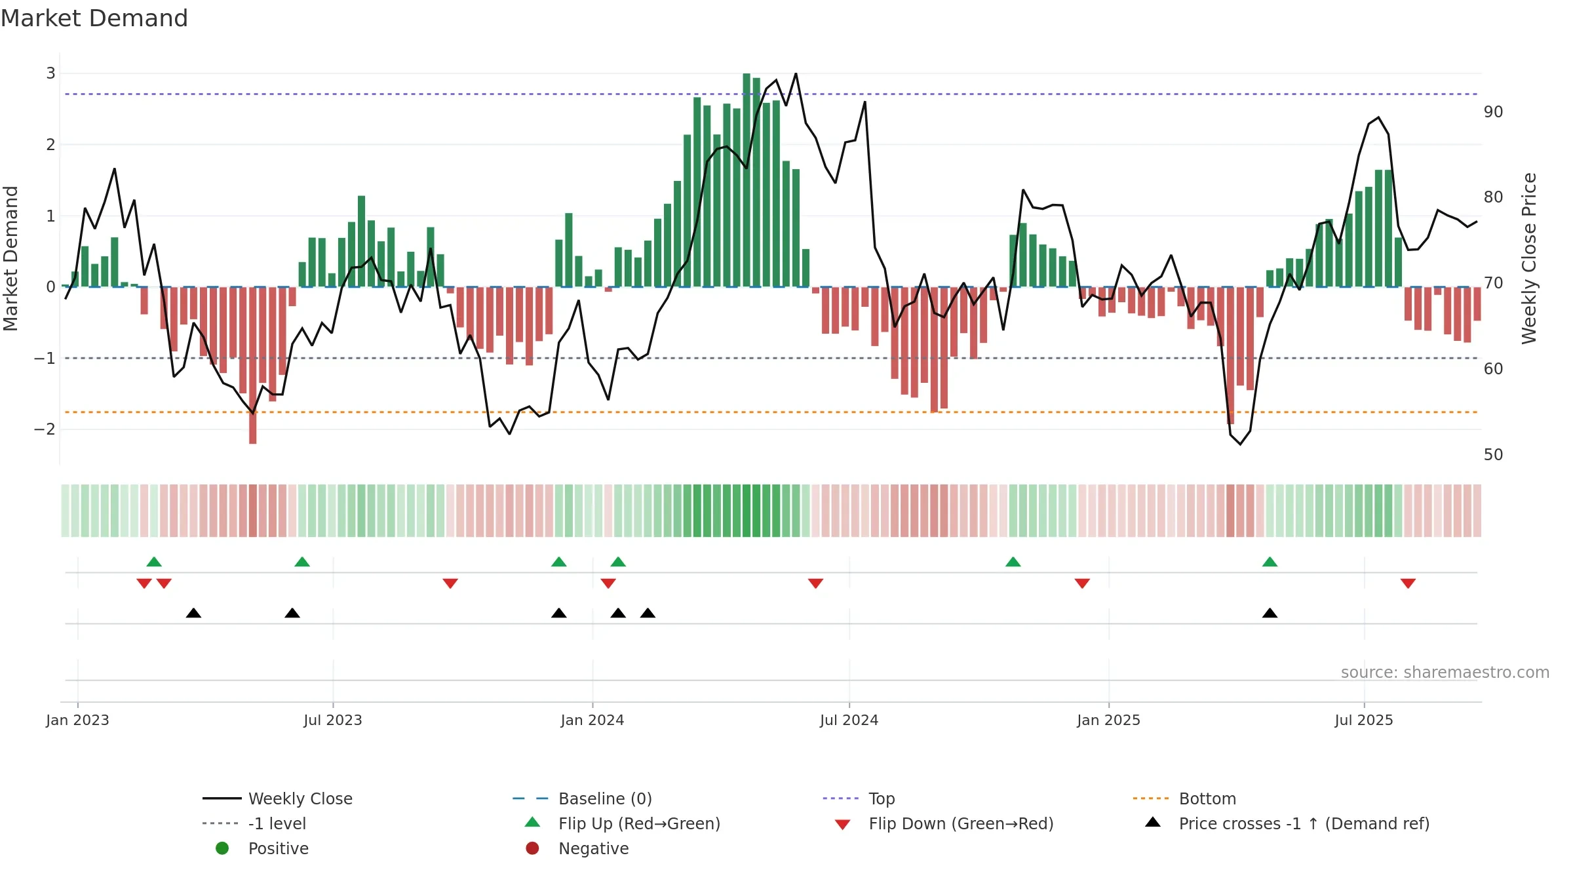
Task: Click the purple dotted Top line
Action: (771, 94)
